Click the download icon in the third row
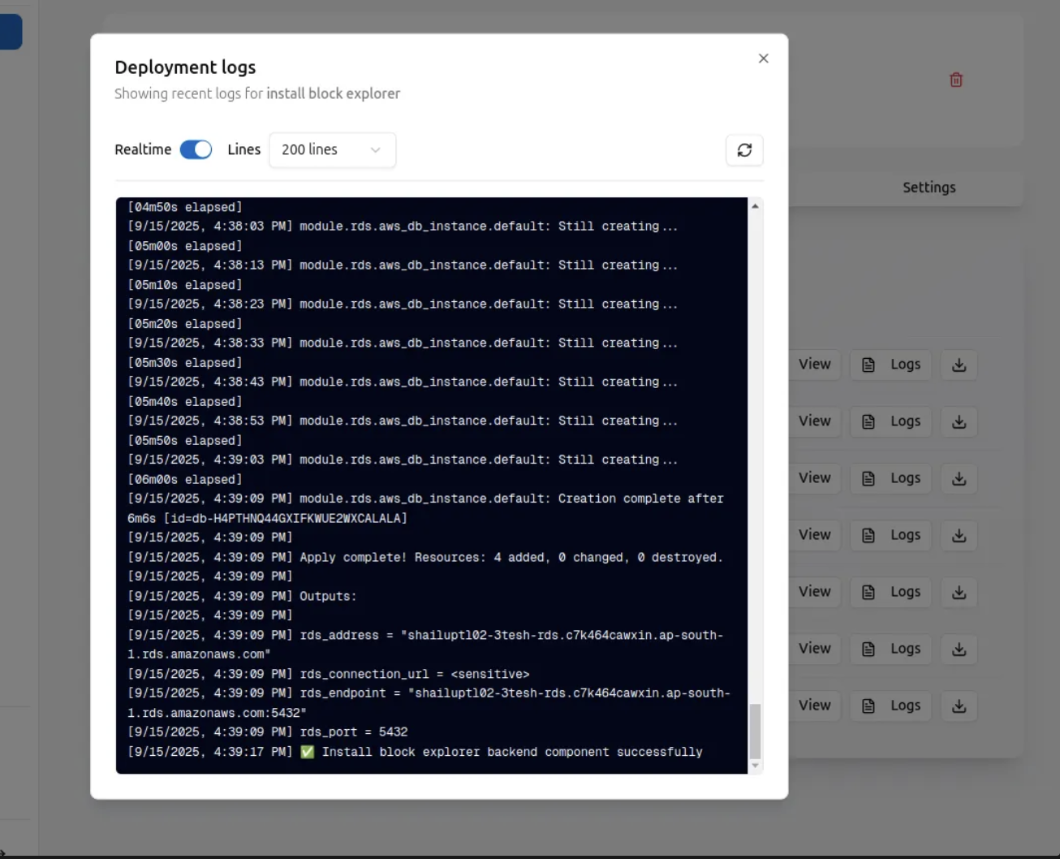 pyautogui.click(x=959, y=478)
